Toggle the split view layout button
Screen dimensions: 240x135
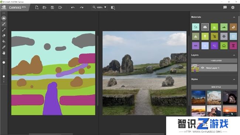point(113,7)
